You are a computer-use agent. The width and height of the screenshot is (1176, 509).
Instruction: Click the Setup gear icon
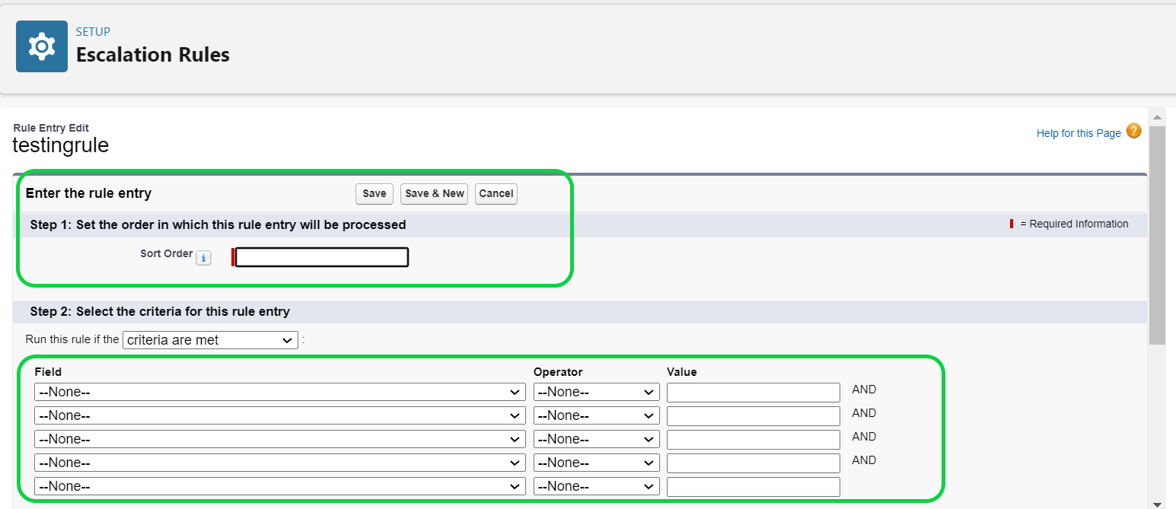coord(41,46)
